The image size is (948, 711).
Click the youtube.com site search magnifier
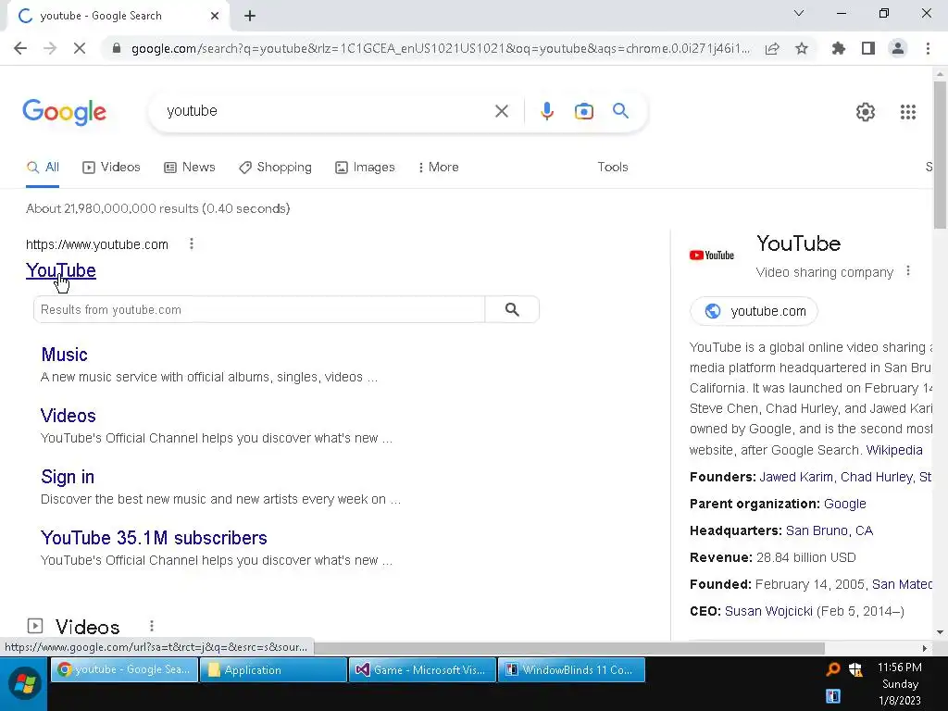512,309
